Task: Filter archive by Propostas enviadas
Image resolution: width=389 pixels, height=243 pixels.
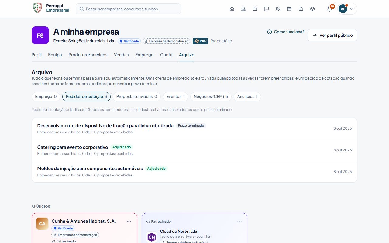Action: (x=137, y=97)
